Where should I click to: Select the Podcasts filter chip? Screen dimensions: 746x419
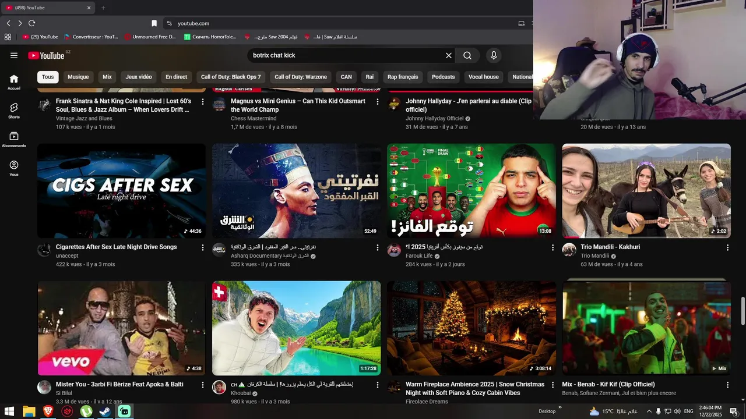(443, 77)
